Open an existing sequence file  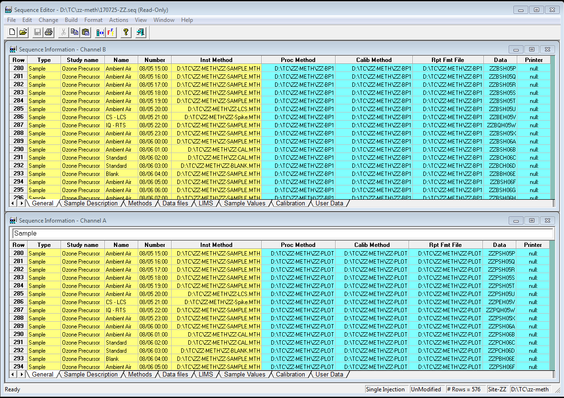(23, 32)
